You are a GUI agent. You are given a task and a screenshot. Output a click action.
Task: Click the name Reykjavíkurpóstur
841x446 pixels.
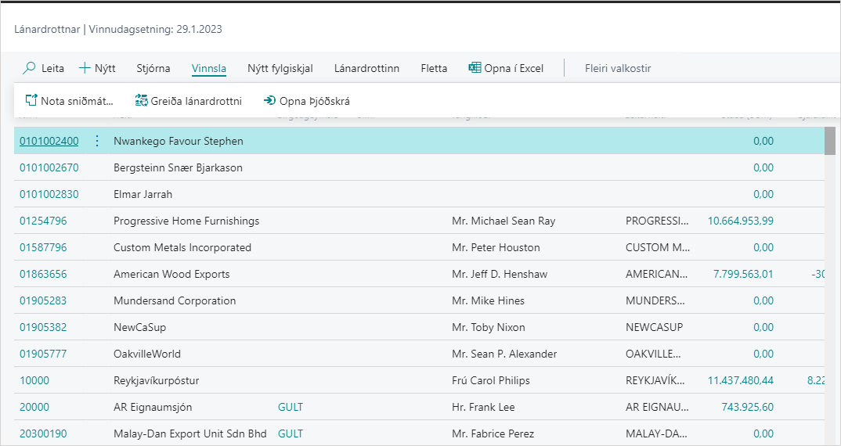pos(157,380)
